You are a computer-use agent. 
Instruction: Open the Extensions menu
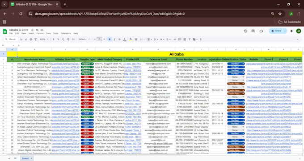66,33
